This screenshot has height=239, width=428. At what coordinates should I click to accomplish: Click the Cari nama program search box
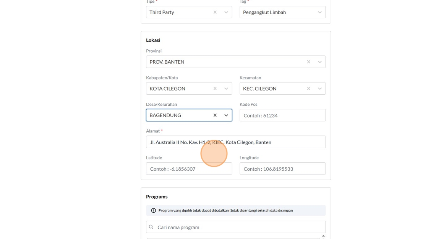click(239, 227)
